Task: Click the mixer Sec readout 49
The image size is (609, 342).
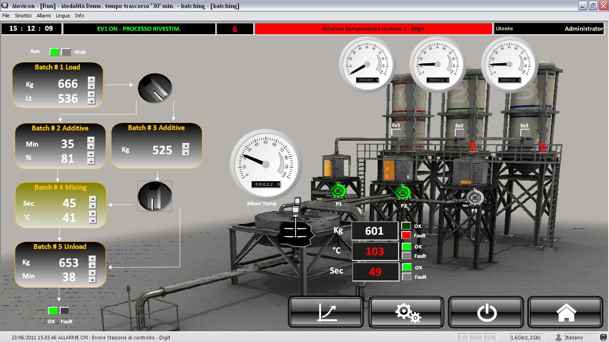Action: pos(375,272)
